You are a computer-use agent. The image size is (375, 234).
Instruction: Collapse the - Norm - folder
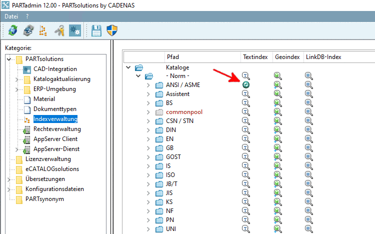click(138, 76)
